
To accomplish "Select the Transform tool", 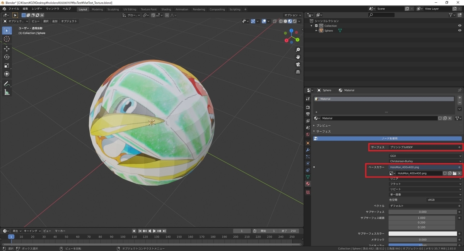I will tap(7, 74).
